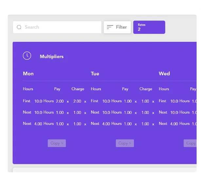Select the Wed day heading
Screen dimensions: 201x186
tap(164, 73)
